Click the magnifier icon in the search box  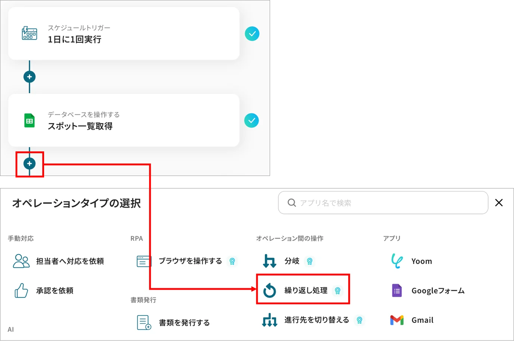tap(292, 203)
